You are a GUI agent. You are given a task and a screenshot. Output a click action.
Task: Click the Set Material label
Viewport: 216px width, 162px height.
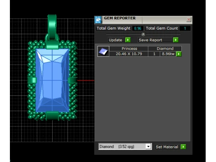point(167,147)
